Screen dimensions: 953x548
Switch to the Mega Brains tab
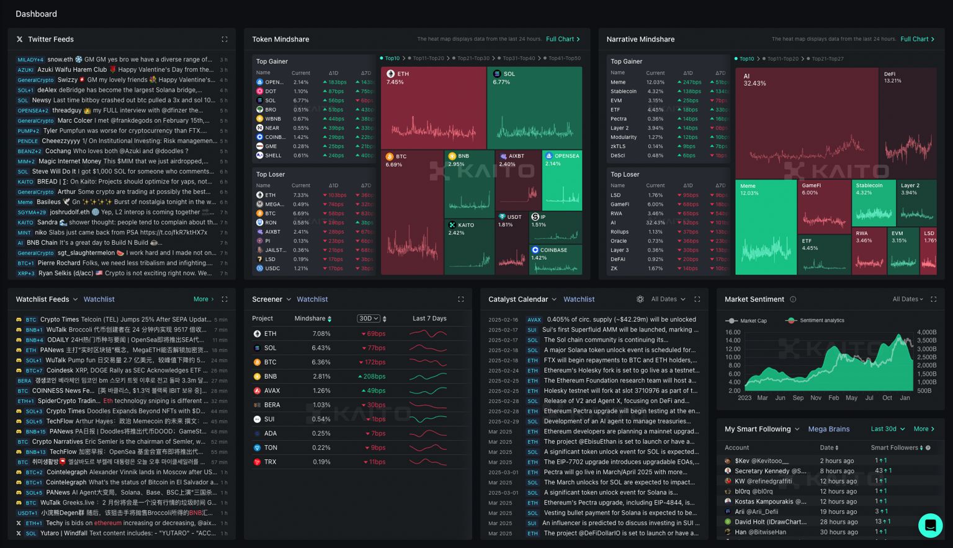[x=829, y=429]
